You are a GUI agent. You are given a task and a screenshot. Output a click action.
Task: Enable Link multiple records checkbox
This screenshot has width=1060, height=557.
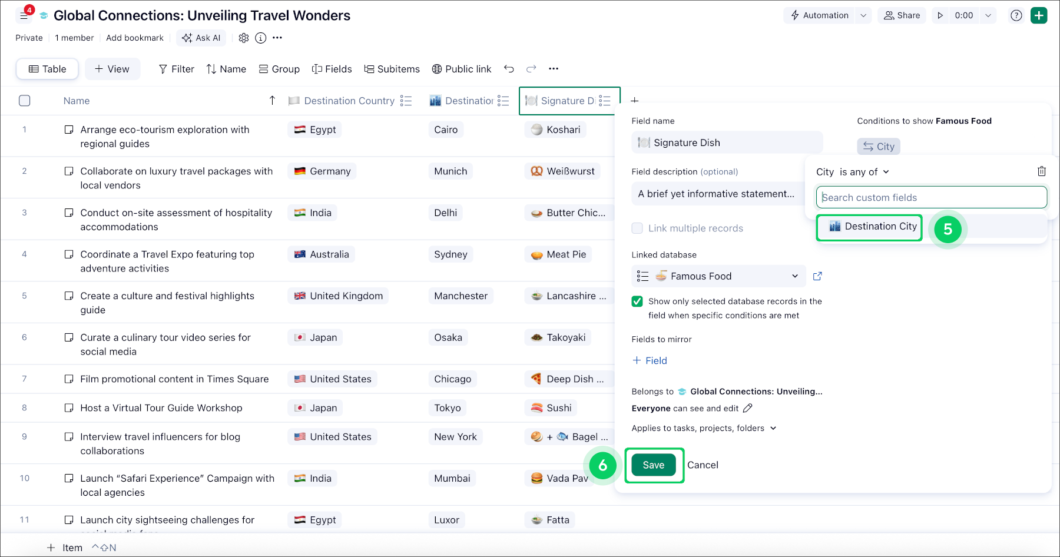point(637,228)
